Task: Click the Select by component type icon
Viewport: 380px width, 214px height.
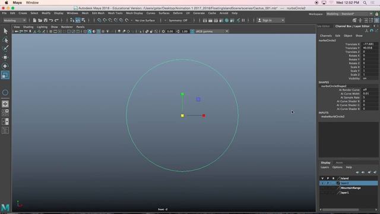Action: point(83,20)
